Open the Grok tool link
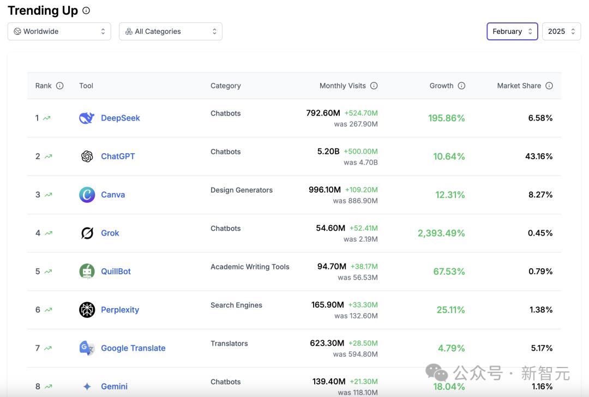The image size is (589, 397). pos(110,233)
